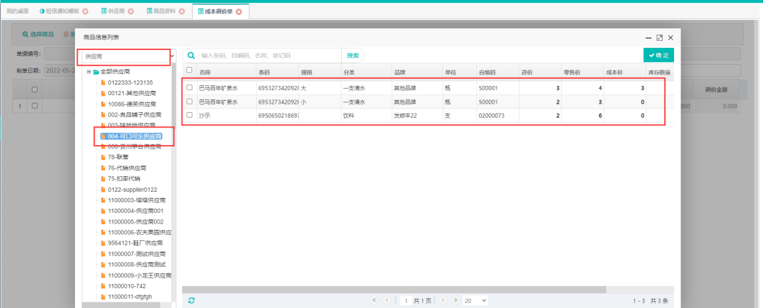Switch to the 我的桌面 tab
The image size is (763, 308).
pyautogui.click(x=18, y=12)
